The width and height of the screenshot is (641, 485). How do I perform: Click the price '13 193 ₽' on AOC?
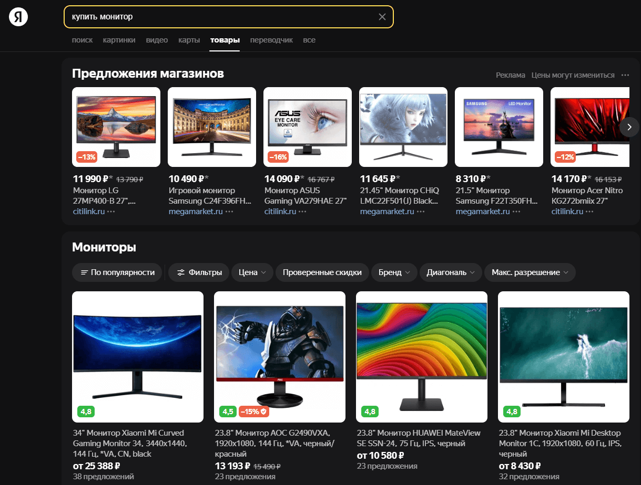pyautogui.click(x=232, y=466)
